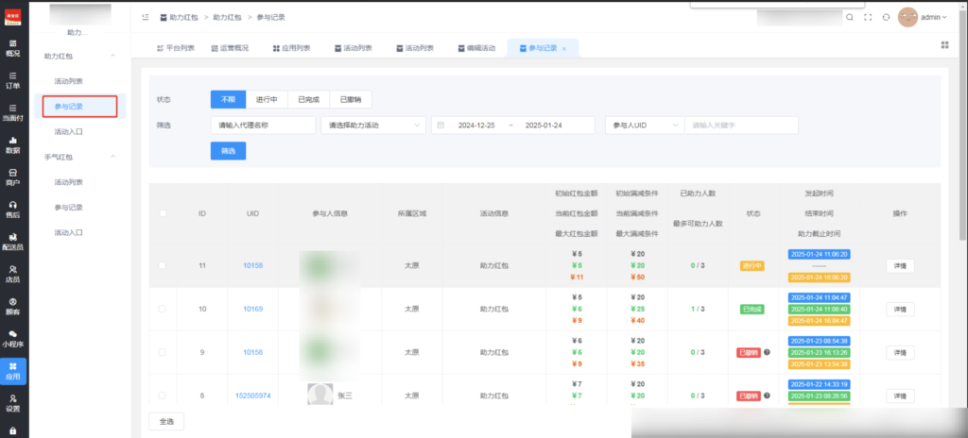Image resolution: width=968 pixels, height=438 pixels.
Task: Select the 已完成 status filter
Action: [x=309, y=99]
